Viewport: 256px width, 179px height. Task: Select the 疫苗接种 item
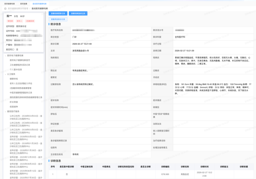[14, 107]
